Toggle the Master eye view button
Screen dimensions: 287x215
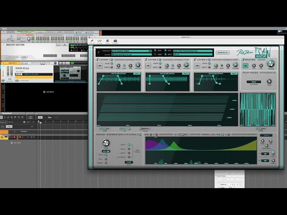tap(245, 66)
